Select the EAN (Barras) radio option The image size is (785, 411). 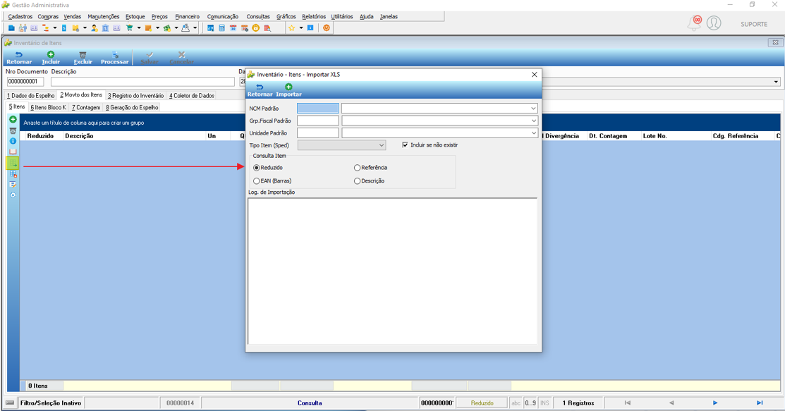[256, 180]
